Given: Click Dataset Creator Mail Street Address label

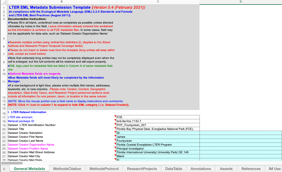Looking at the screenshot, I should click(31, 152).
